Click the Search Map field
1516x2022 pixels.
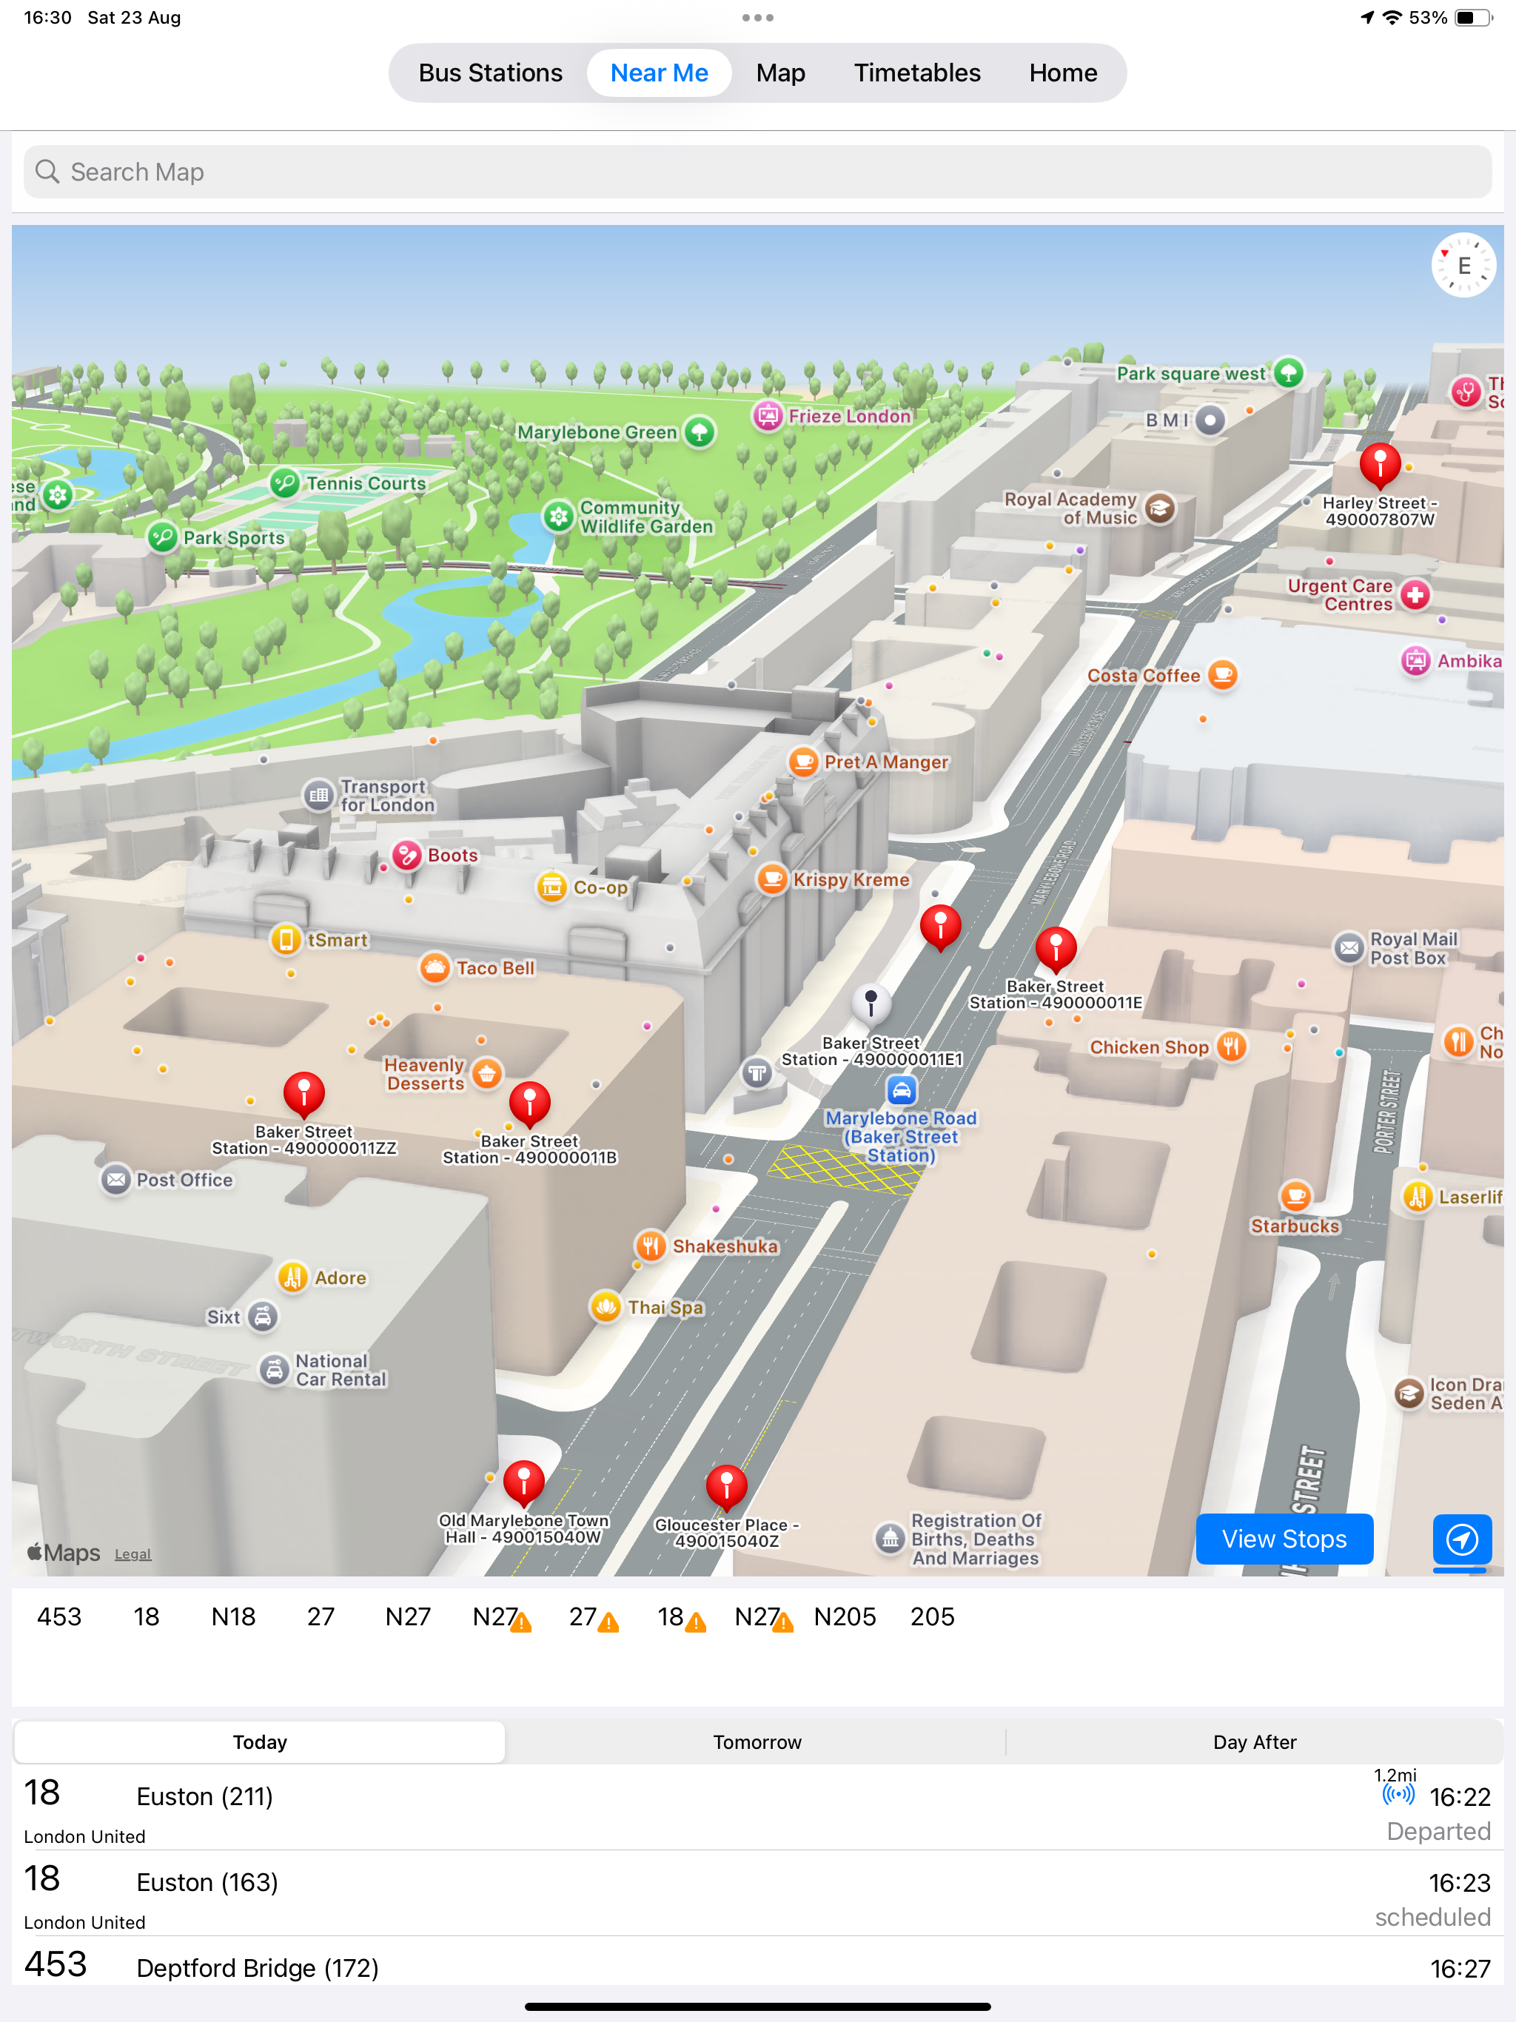757,172
